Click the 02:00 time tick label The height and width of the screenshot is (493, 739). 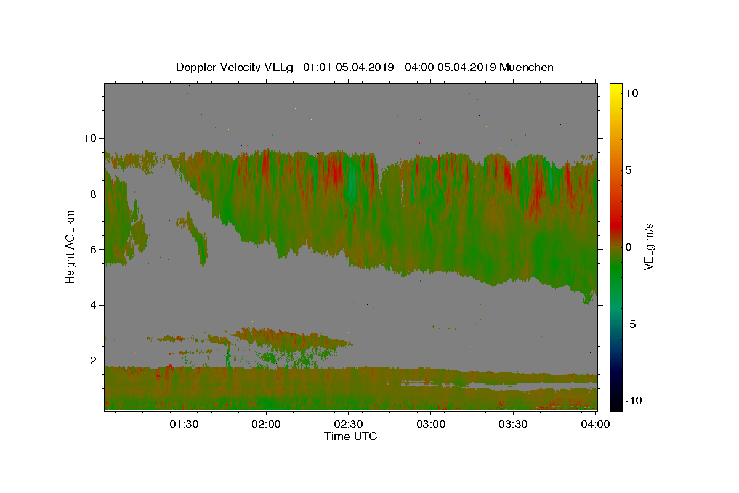[267, 425]
